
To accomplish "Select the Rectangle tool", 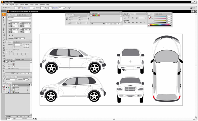I will [x=4, y=35].
